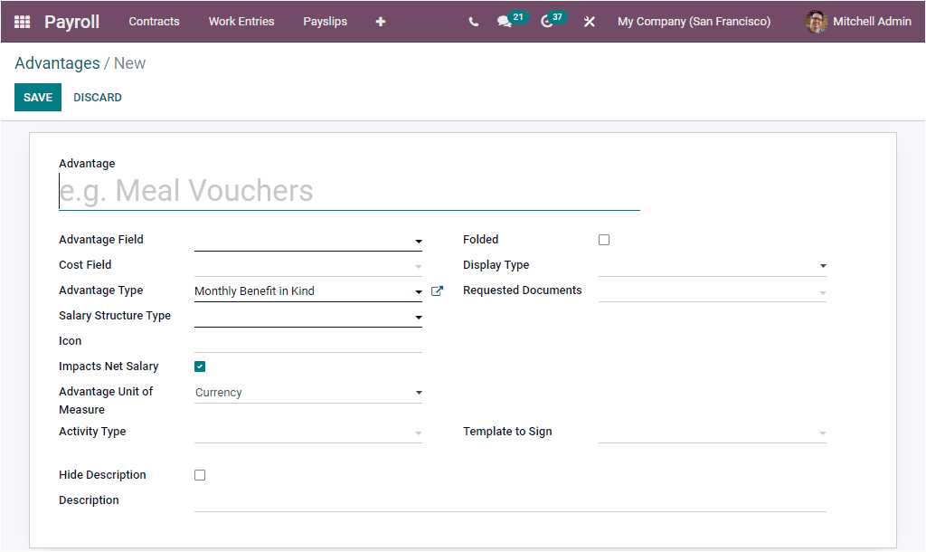The height and width of the screenshot is (552, 926).
Task: Expand the Salary Structure Type dropdown
Action: point(417,317)
